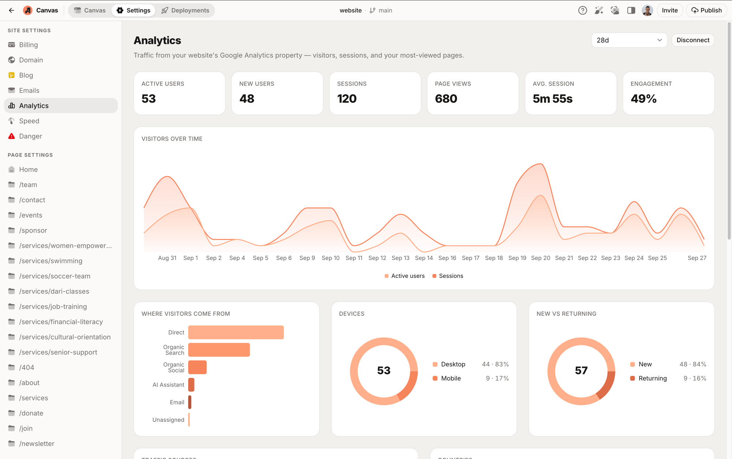The width and height of the screenshot is (732, 459).
Task: Click the Organic Search bar
Action: (219, 350)
